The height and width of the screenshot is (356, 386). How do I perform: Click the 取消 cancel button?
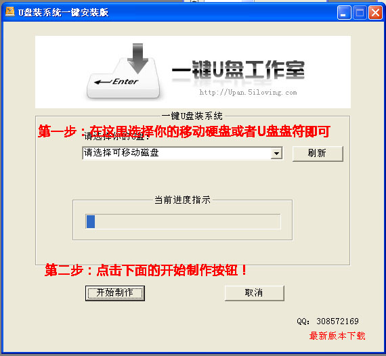point(255,293)
